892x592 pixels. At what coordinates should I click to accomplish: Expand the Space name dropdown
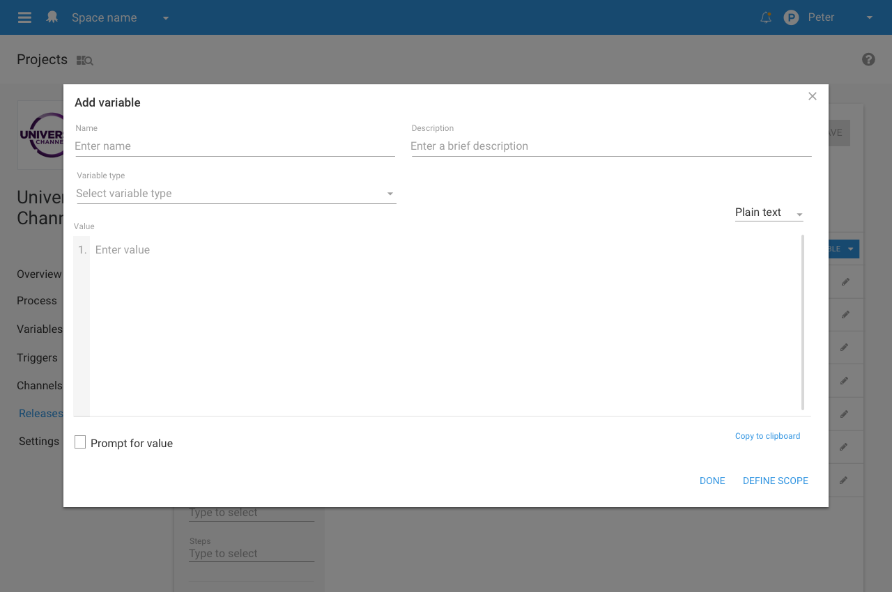point(165,17)
